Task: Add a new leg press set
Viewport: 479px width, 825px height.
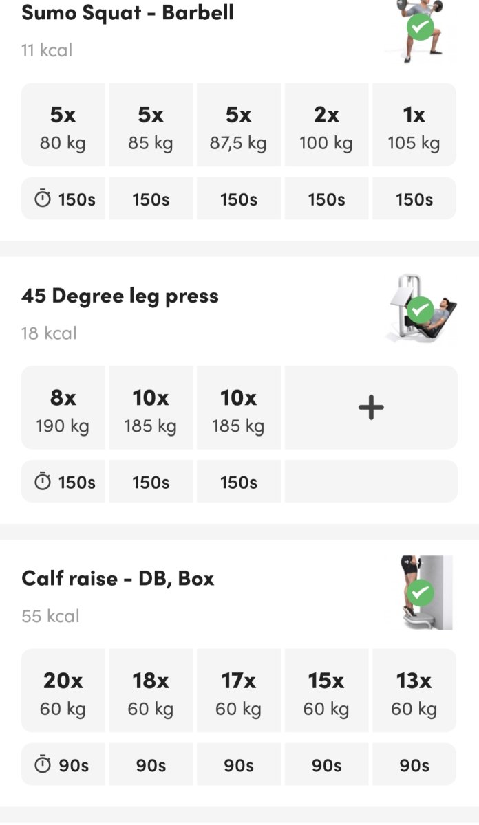Action: point(370,408)
